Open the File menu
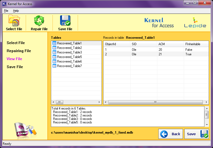The height and width of the screenshot is (148, 213). point(6,11)
